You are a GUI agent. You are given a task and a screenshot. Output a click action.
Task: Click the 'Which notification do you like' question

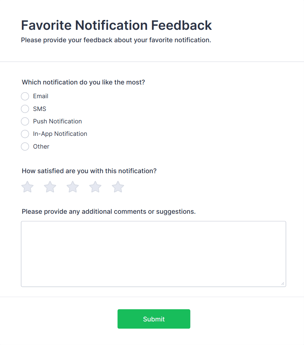coord(83,82)
